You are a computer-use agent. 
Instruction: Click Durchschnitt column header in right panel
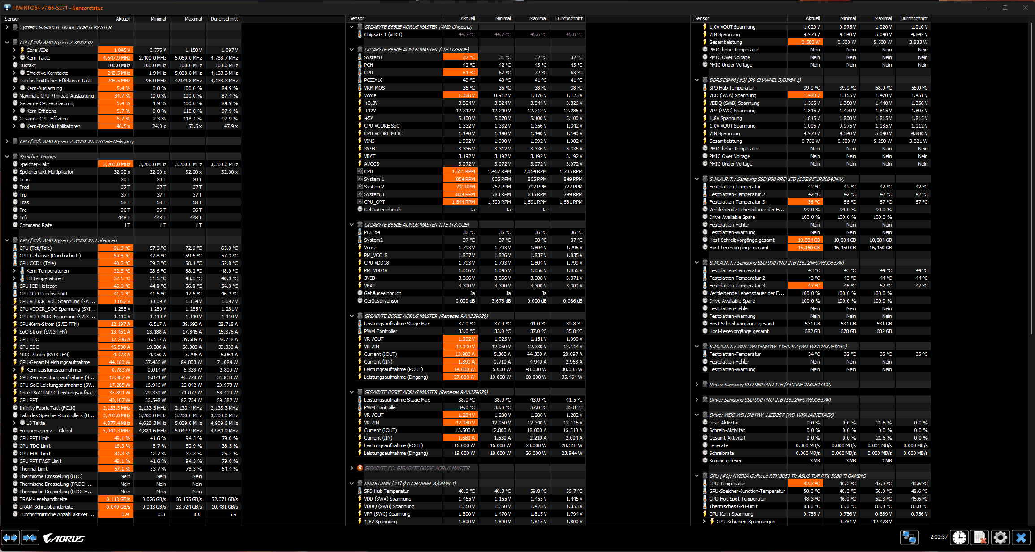tap(913, 18)
